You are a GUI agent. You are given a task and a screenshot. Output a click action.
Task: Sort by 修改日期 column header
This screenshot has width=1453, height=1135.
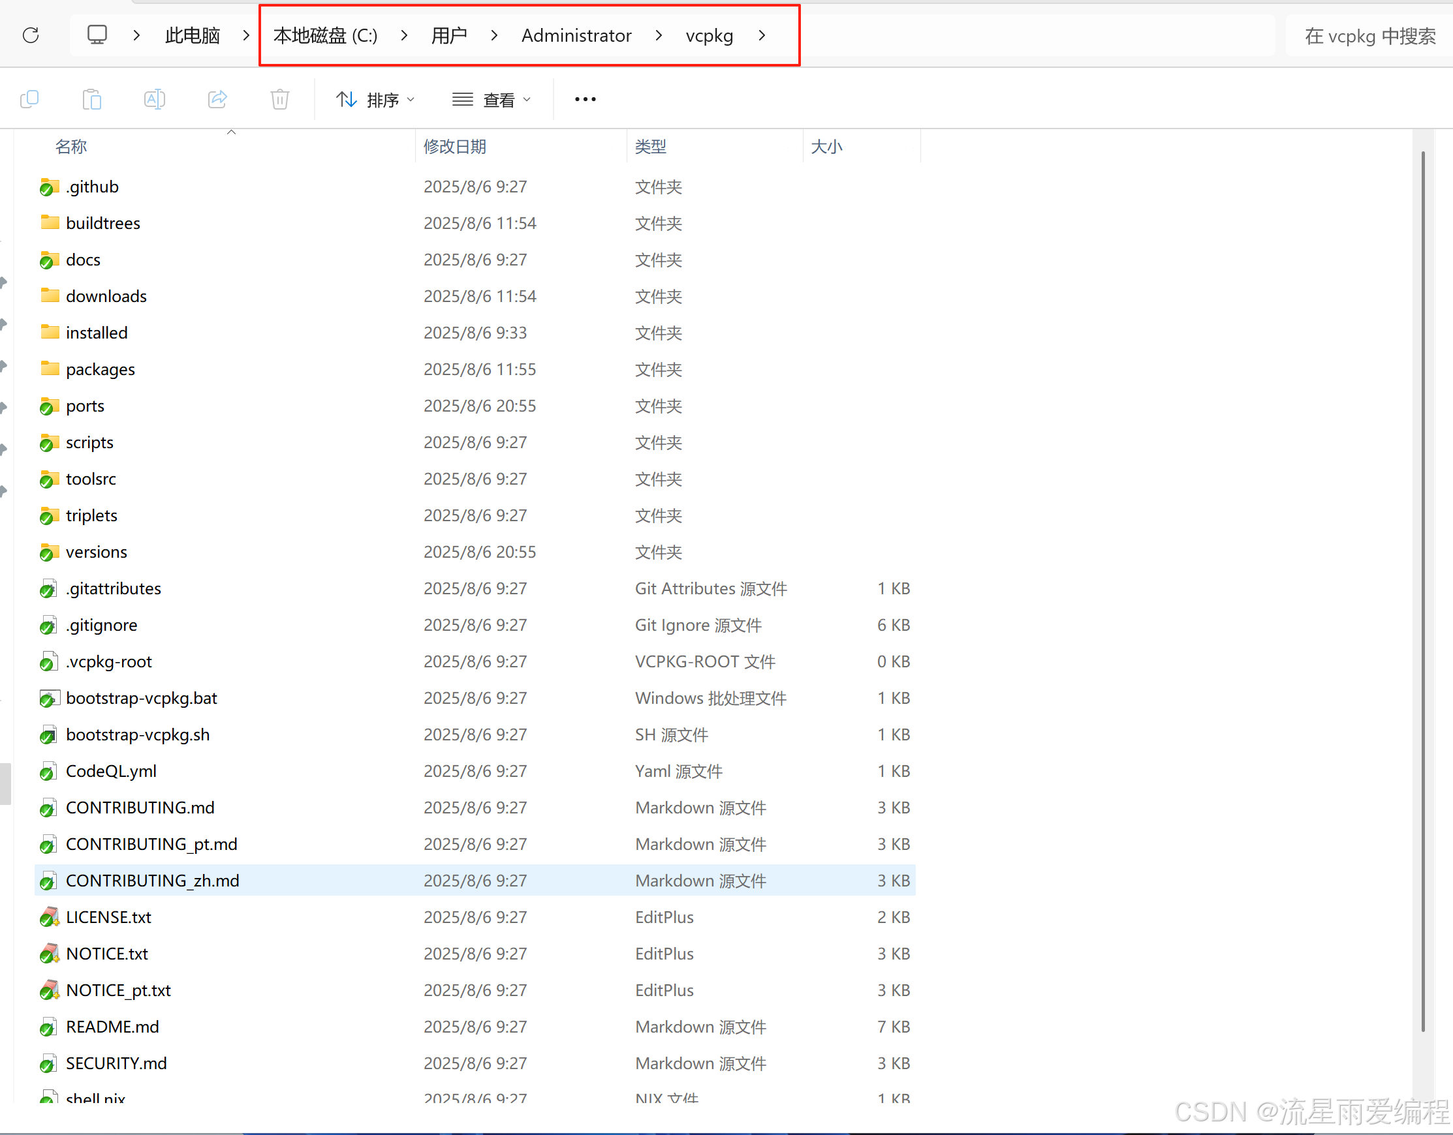tap(454, 146)
